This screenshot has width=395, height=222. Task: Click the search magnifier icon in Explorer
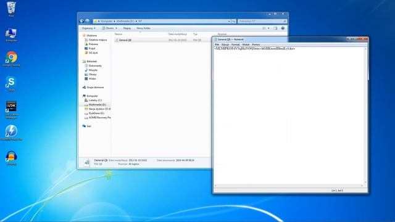285,21
